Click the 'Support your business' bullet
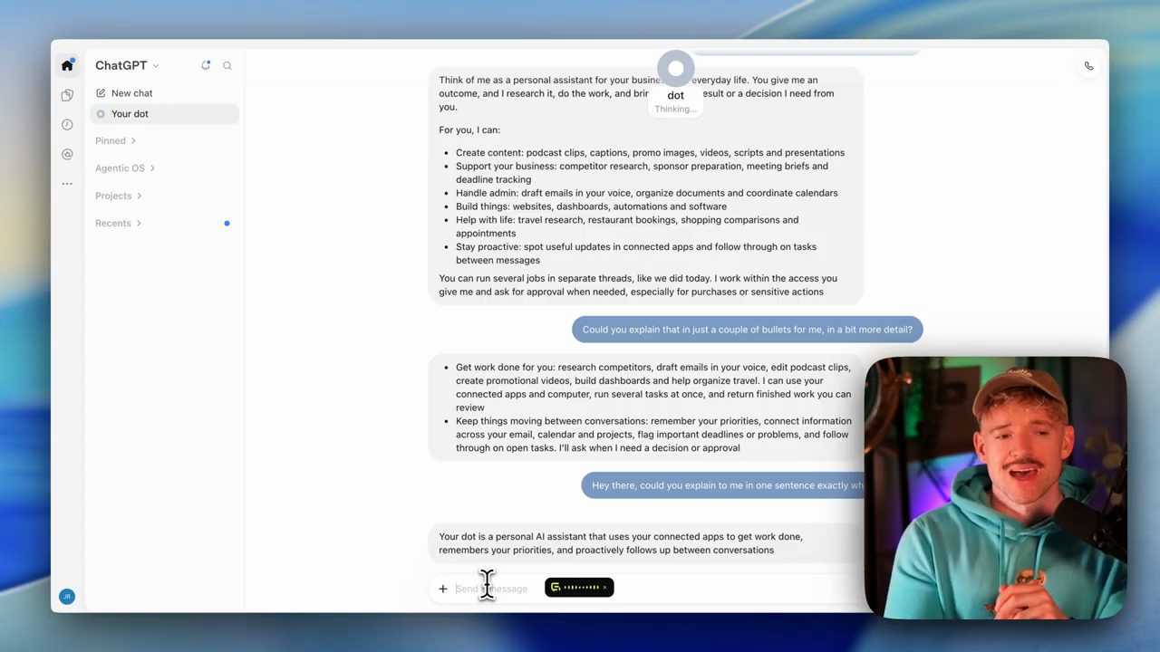The height and width of the screenshot is (652, 1160). (x=642, y=173)
